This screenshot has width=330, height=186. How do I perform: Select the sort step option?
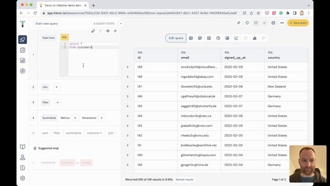45,133
